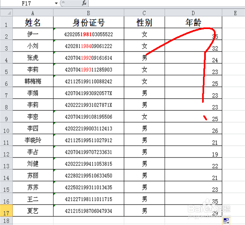The height and width of the screenshot is (225, 245).
Task: Select the cell containing 苏丽
Action: point(33,175)
